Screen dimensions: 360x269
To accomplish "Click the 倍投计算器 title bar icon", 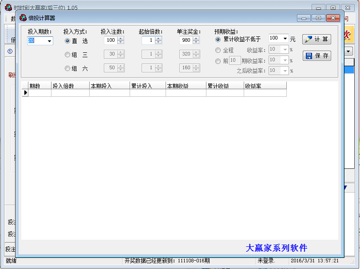I will click(23, 18).
